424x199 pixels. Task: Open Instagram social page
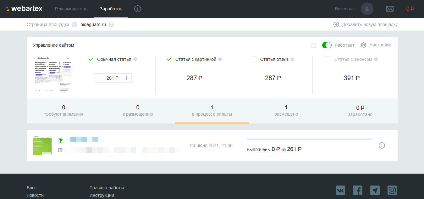click(x=392, y=190)
